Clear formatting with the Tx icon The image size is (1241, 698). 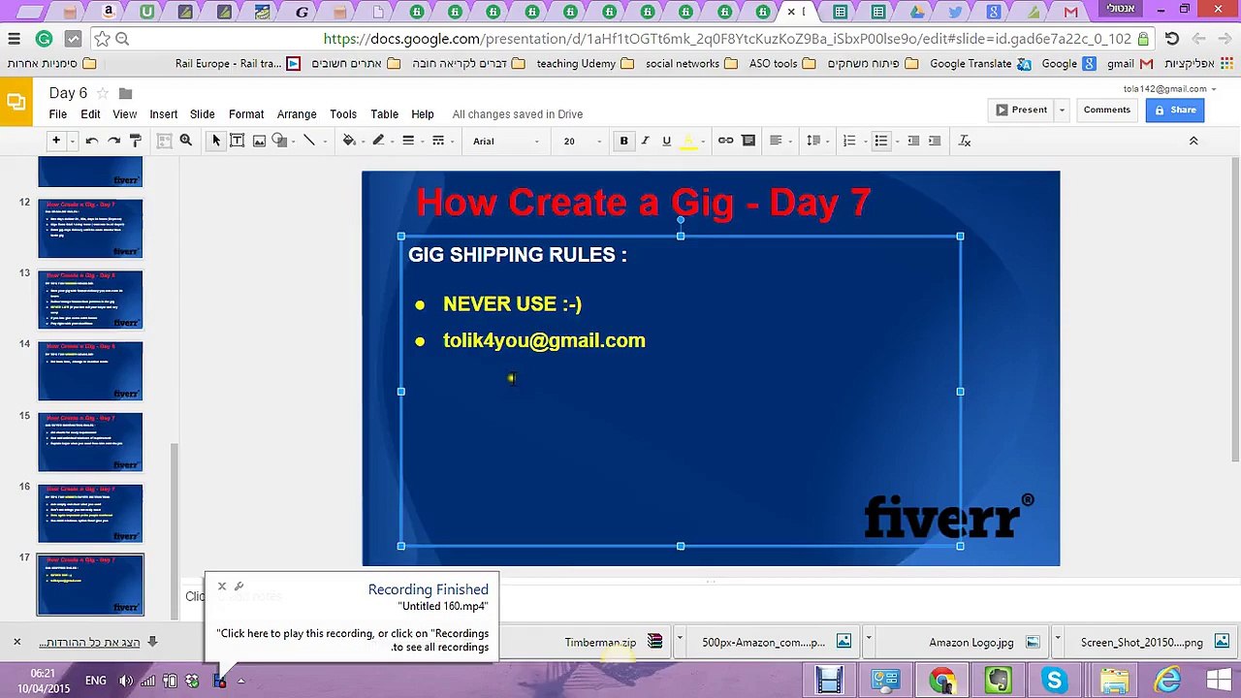pos(965,141)
